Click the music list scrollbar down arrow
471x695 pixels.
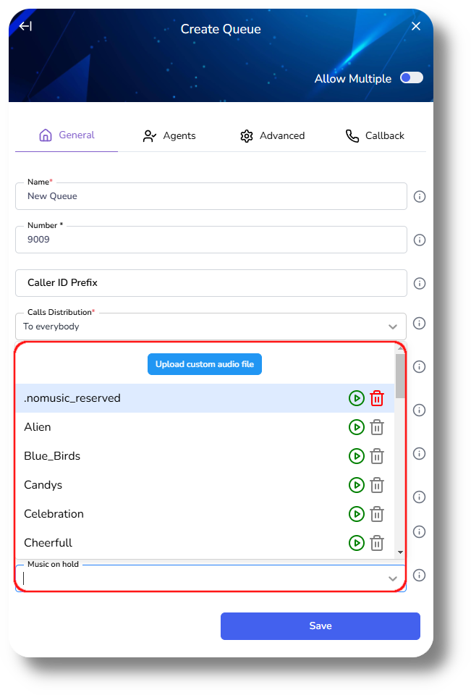(x=400, y=552)
